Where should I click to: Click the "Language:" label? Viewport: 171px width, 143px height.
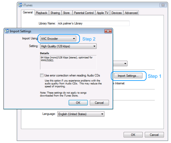click(49, 114)
